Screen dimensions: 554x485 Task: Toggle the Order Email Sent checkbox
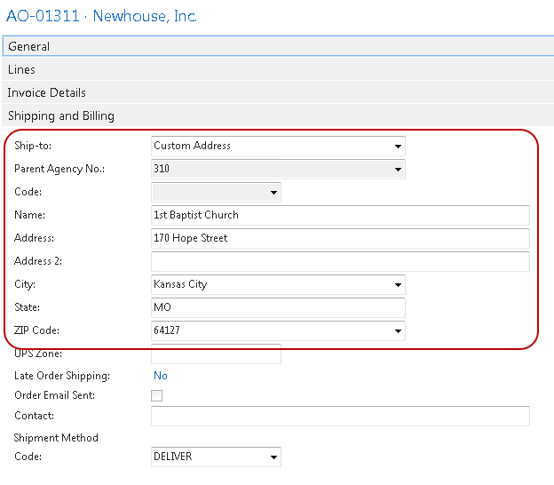(x=157, y=396)
